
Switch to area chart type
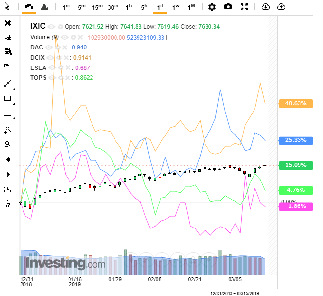[44, 7]
